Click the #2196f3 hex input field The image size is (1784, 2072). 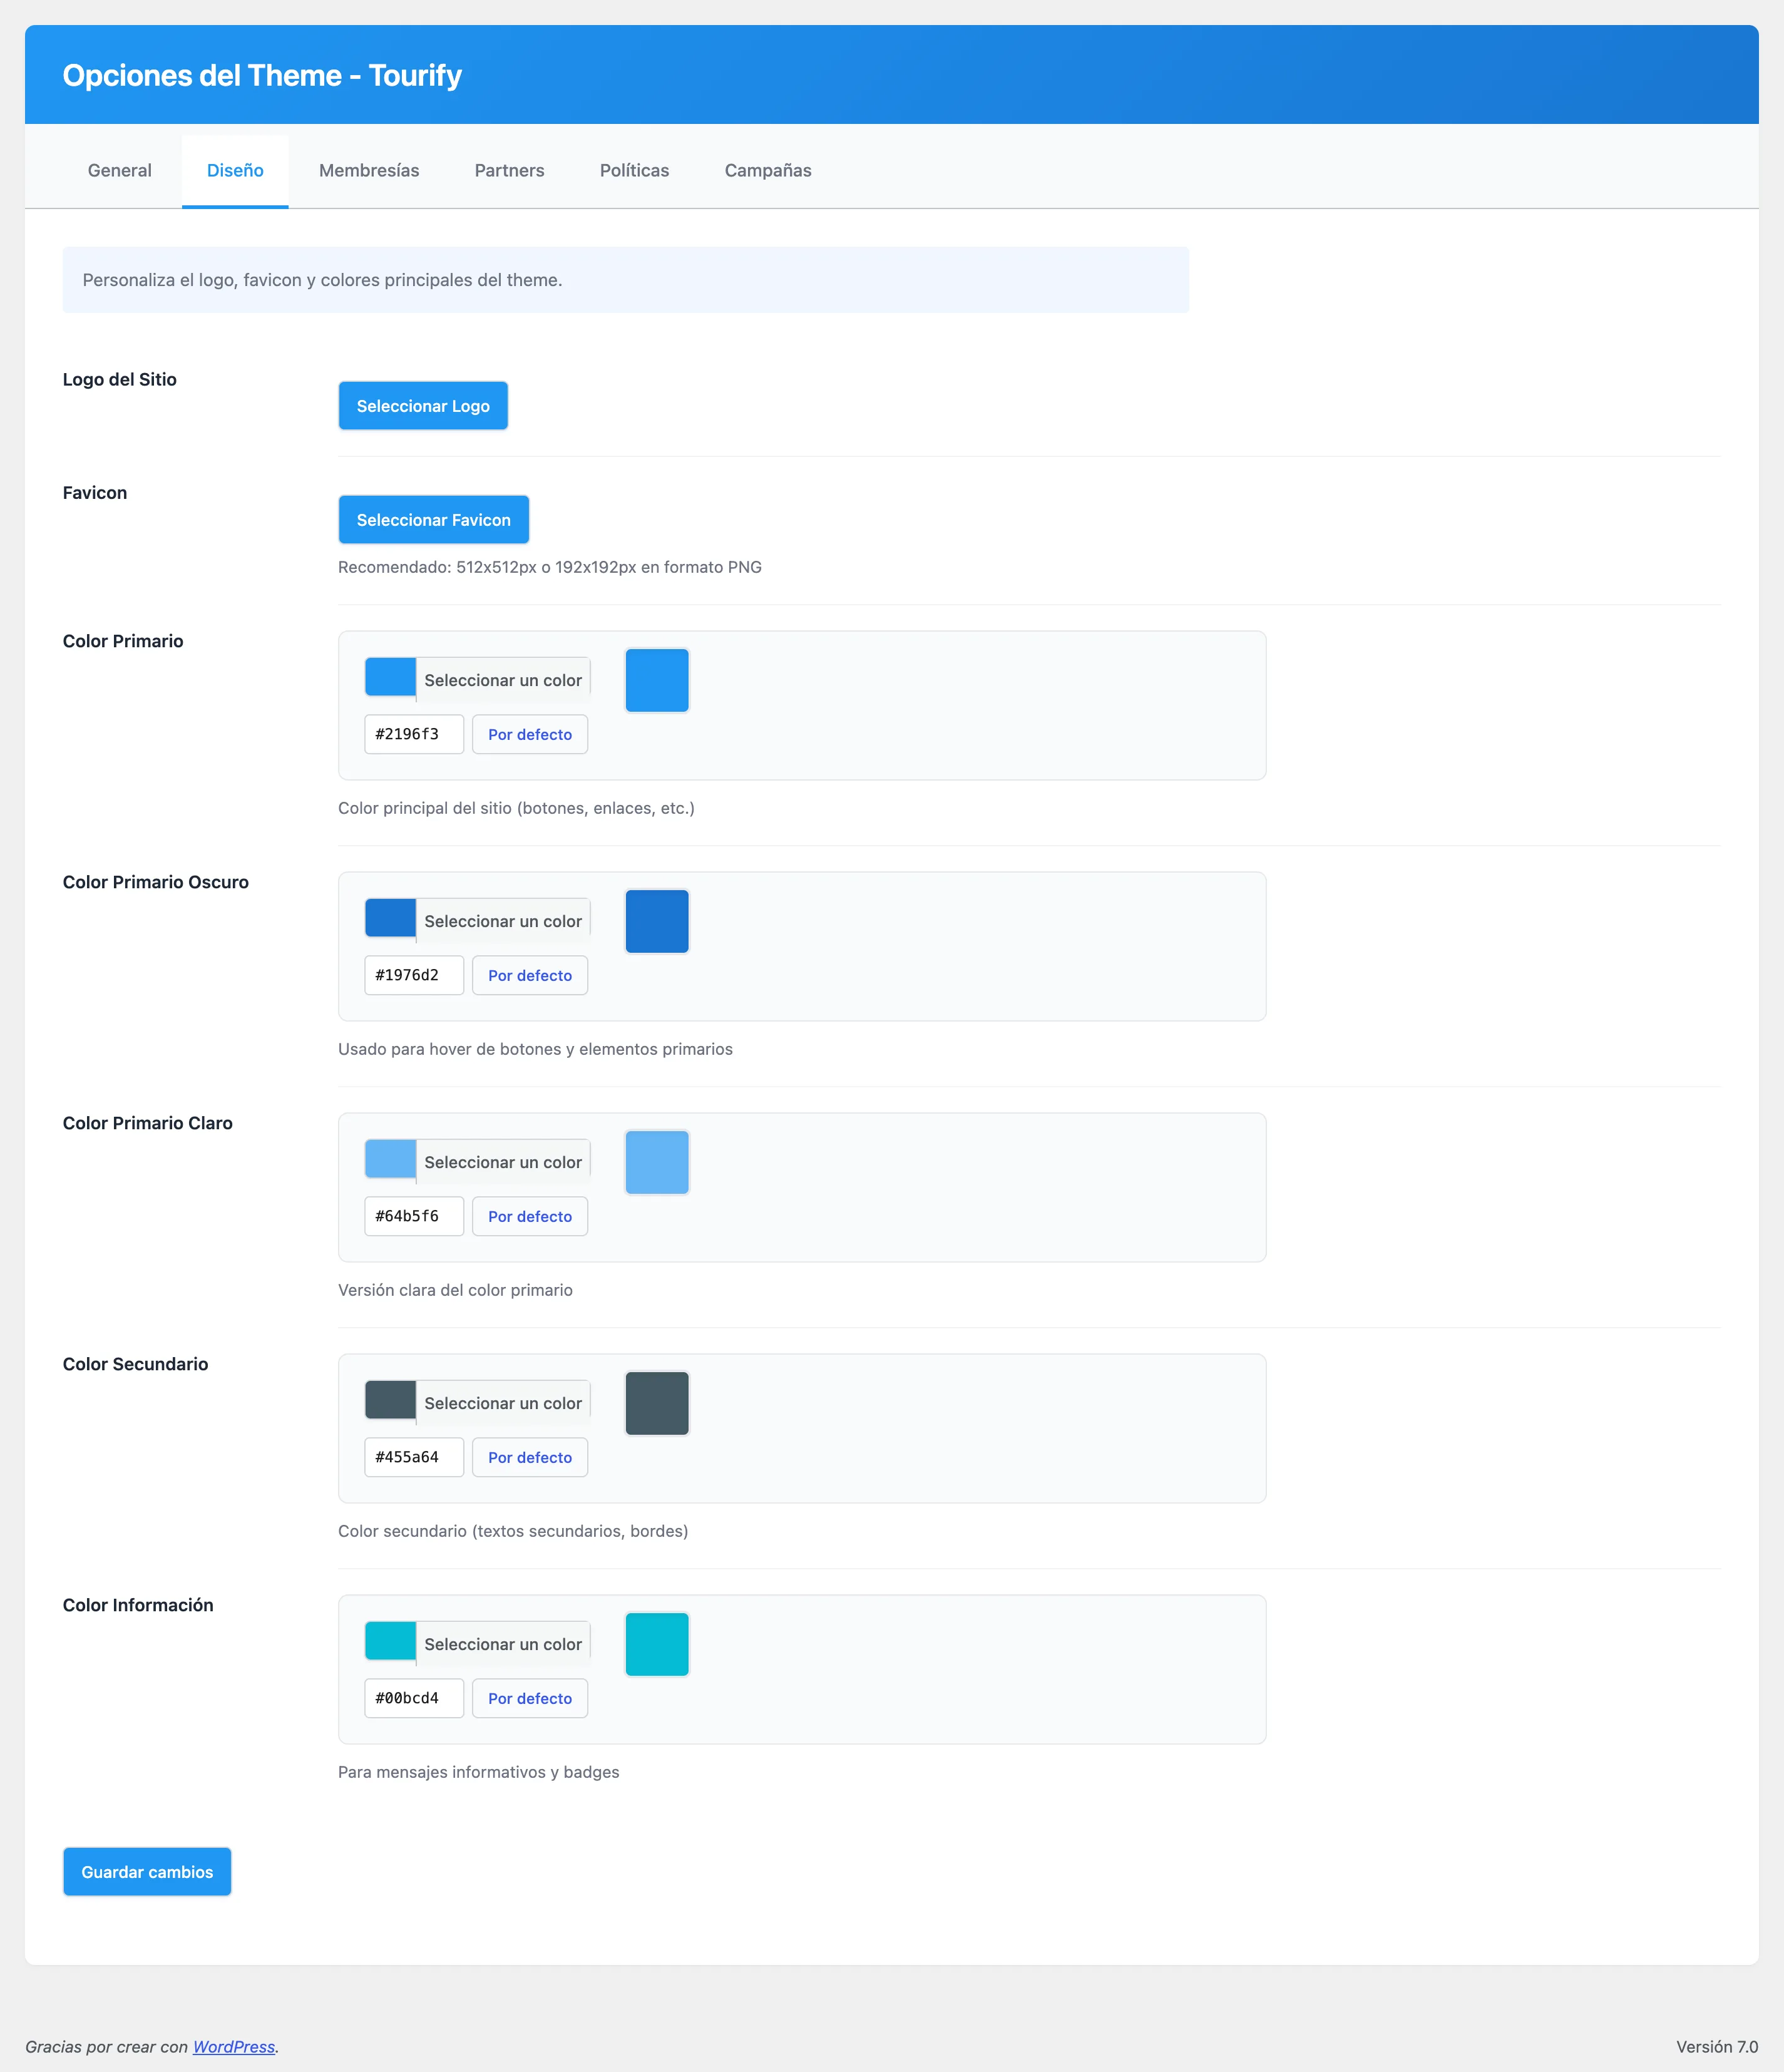tap(414, 734)
